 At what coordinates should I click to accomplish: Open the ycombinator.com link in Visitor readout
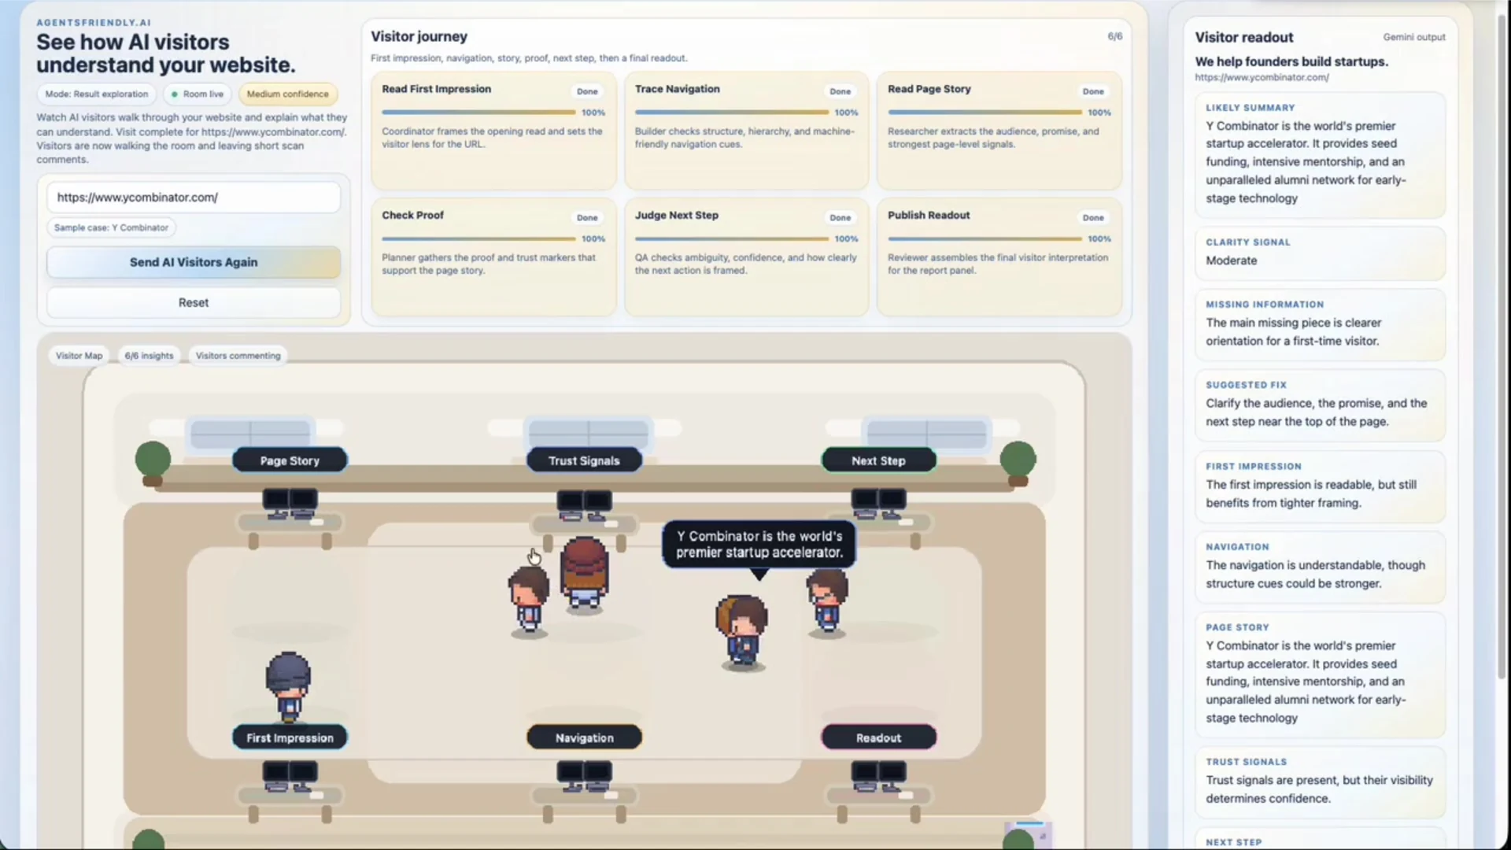1262,77
